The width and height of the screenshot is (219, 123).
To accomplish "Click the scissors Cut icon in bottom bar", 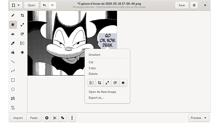I will [x=54, y=118].
